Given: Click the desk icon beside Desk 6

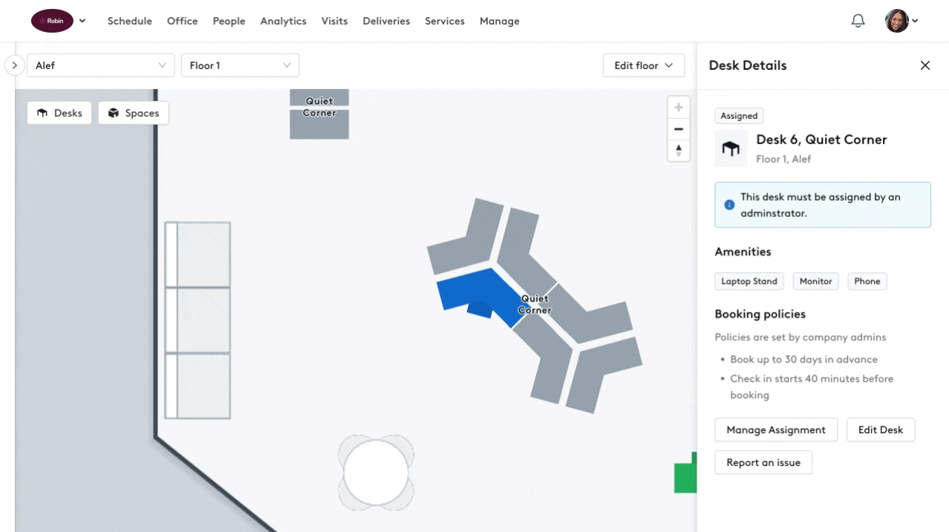Looking at the screenshot, I should pyautogui.click(x=731, y=149).
